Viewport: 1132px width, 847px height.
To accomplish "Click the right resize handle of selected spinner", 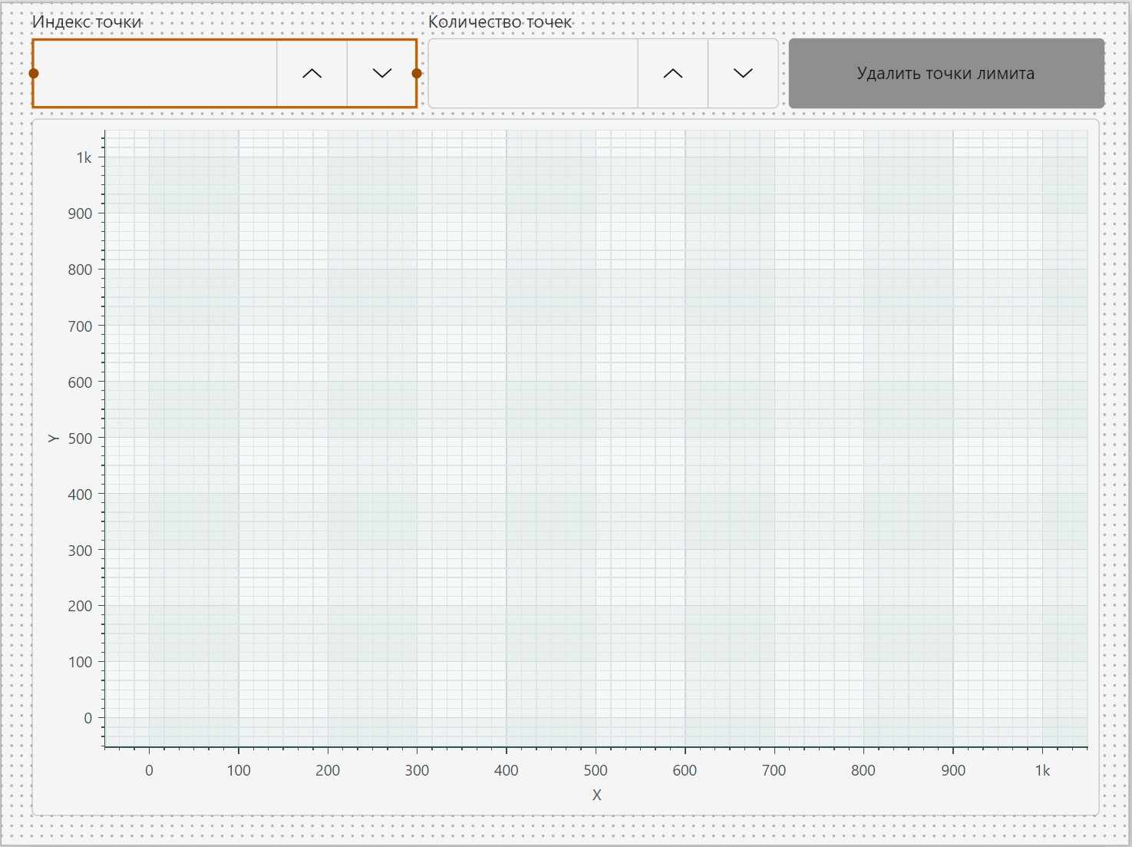I will [x=417, y=74].
